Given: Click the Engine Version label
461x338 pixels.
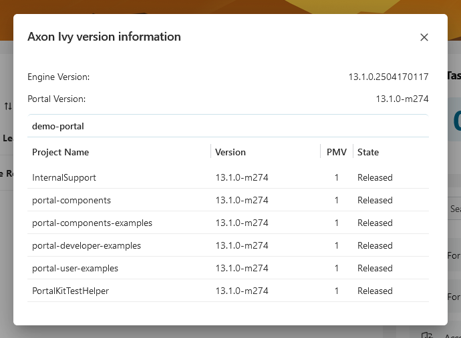Looking at the screenshot, I should 59,77.
